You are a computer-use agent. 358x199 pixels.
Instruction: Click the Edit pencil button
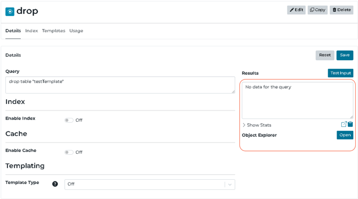[297, 10]
